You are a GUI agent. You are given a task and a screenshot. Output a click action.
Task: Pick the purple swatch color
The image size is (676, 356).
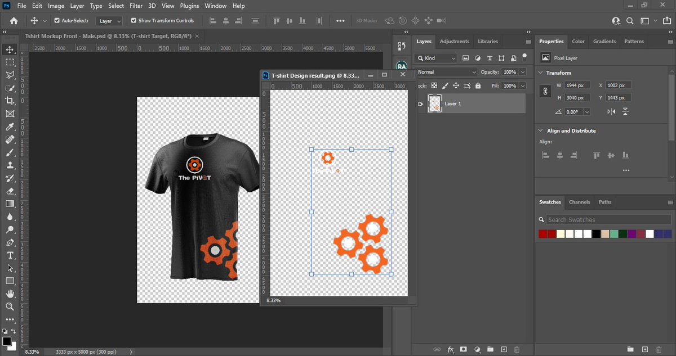click(631, 234)
